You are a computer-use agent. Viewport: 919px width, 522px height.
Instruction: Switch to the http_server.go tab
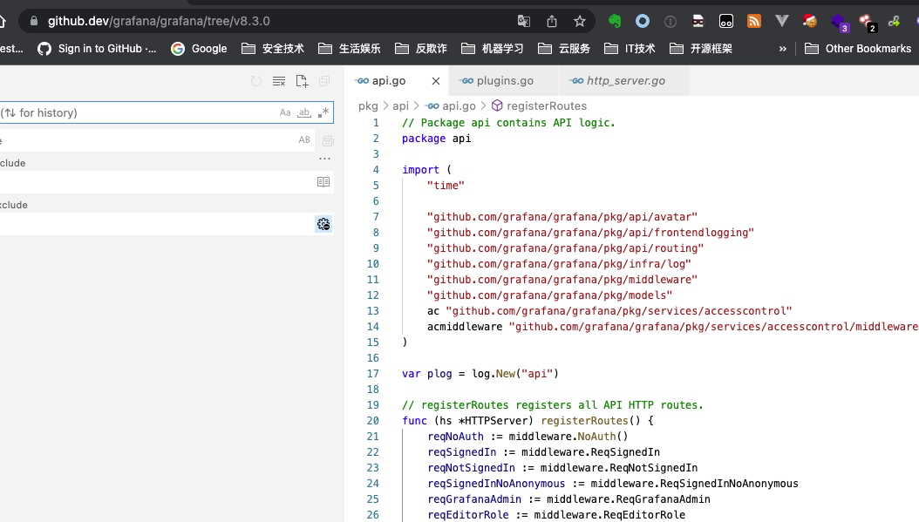pyautogui.click(x=625, y=81)
